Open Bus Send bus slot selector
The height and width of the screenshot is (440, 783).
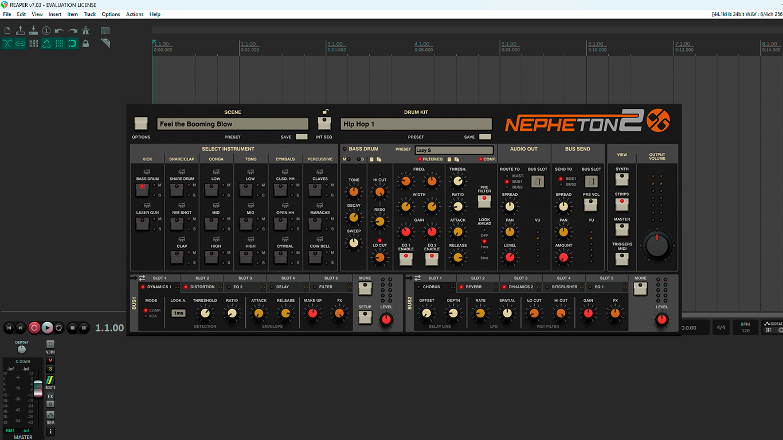(591, 182)
